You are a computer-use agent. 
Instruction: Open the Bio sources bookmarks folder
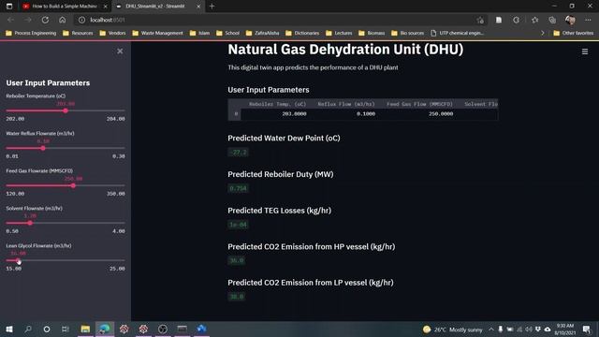[408, 34]
